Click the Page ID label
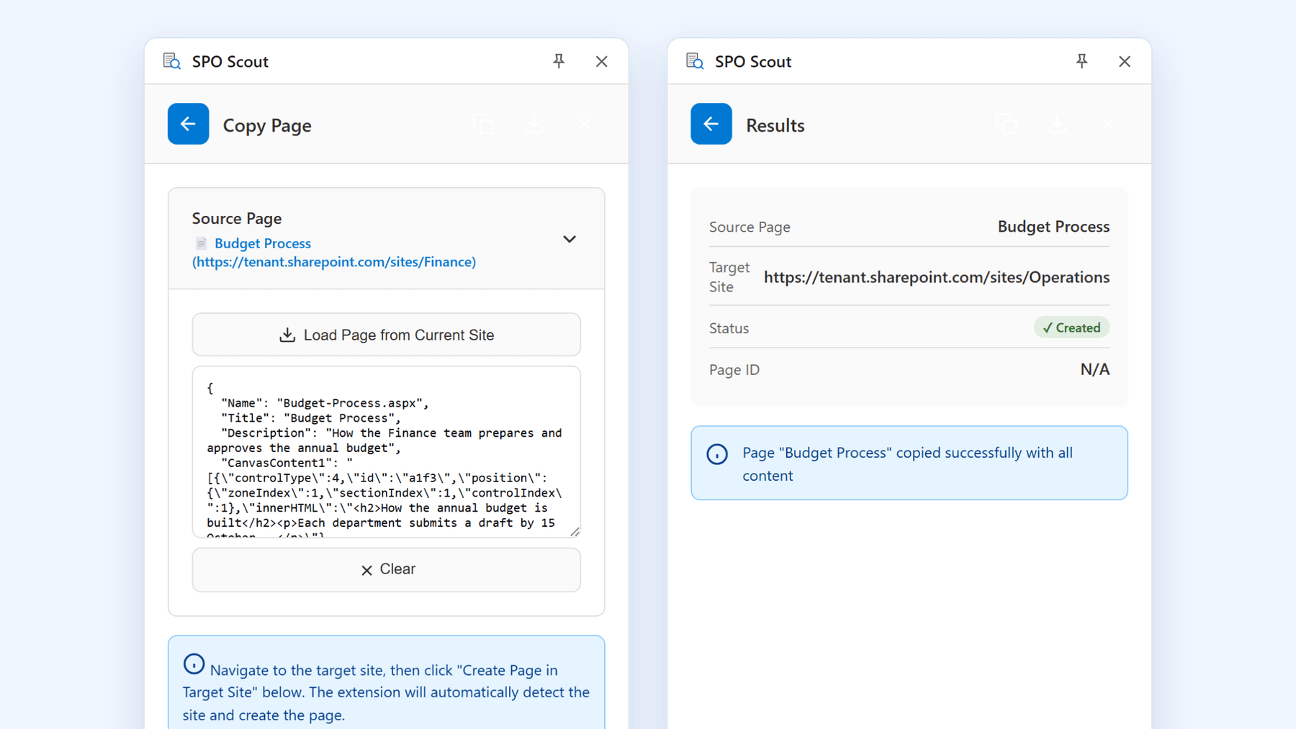Image resolution: width=1296 pixels, height=729 pixels. [x=734, y=370]
